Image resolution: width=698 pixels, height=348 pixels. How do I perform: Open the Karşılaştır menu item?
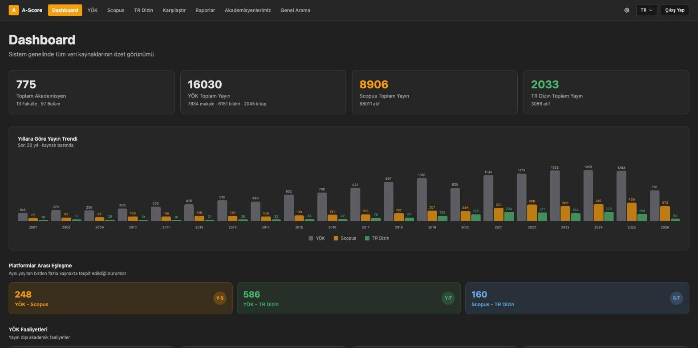pyautogui.click(x=174, y=10)
